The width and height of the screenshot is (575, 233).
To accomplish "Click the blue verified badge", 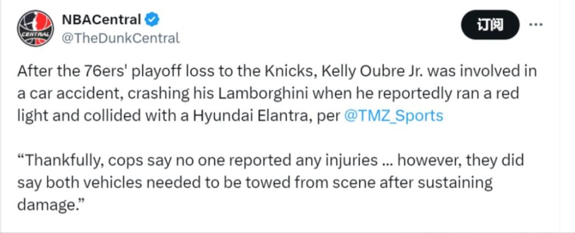I will coord(152,20).
